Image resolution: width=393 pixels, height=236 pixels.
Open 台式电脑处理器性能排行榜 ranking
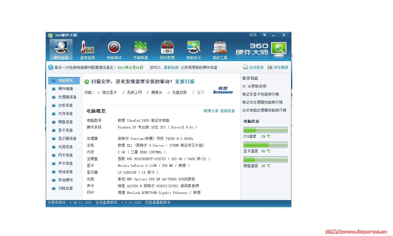[x=264, y=110]
